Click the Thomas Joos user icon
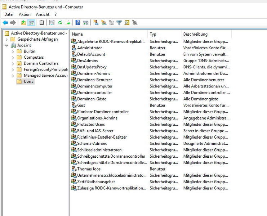267x216 pixels. (74, 169)
